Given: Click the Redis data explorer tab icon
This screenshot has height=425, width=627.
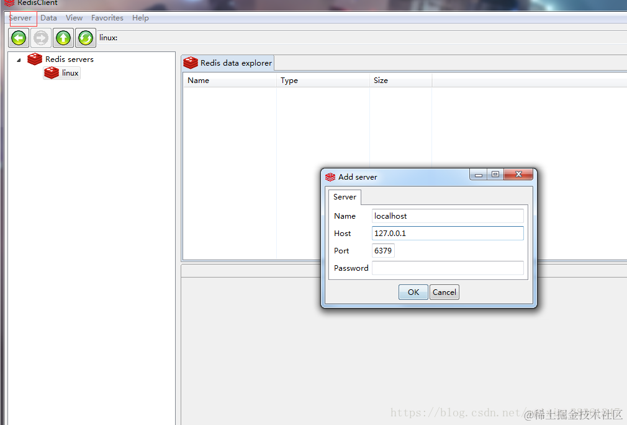Looking at the screenshot, I should coord(191,63).
